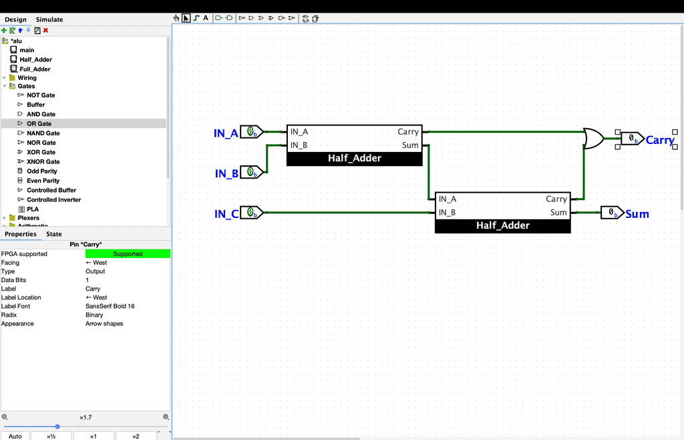Click the zoom level slider handle
Screen dimensions: 684x440
click(57, 427)
